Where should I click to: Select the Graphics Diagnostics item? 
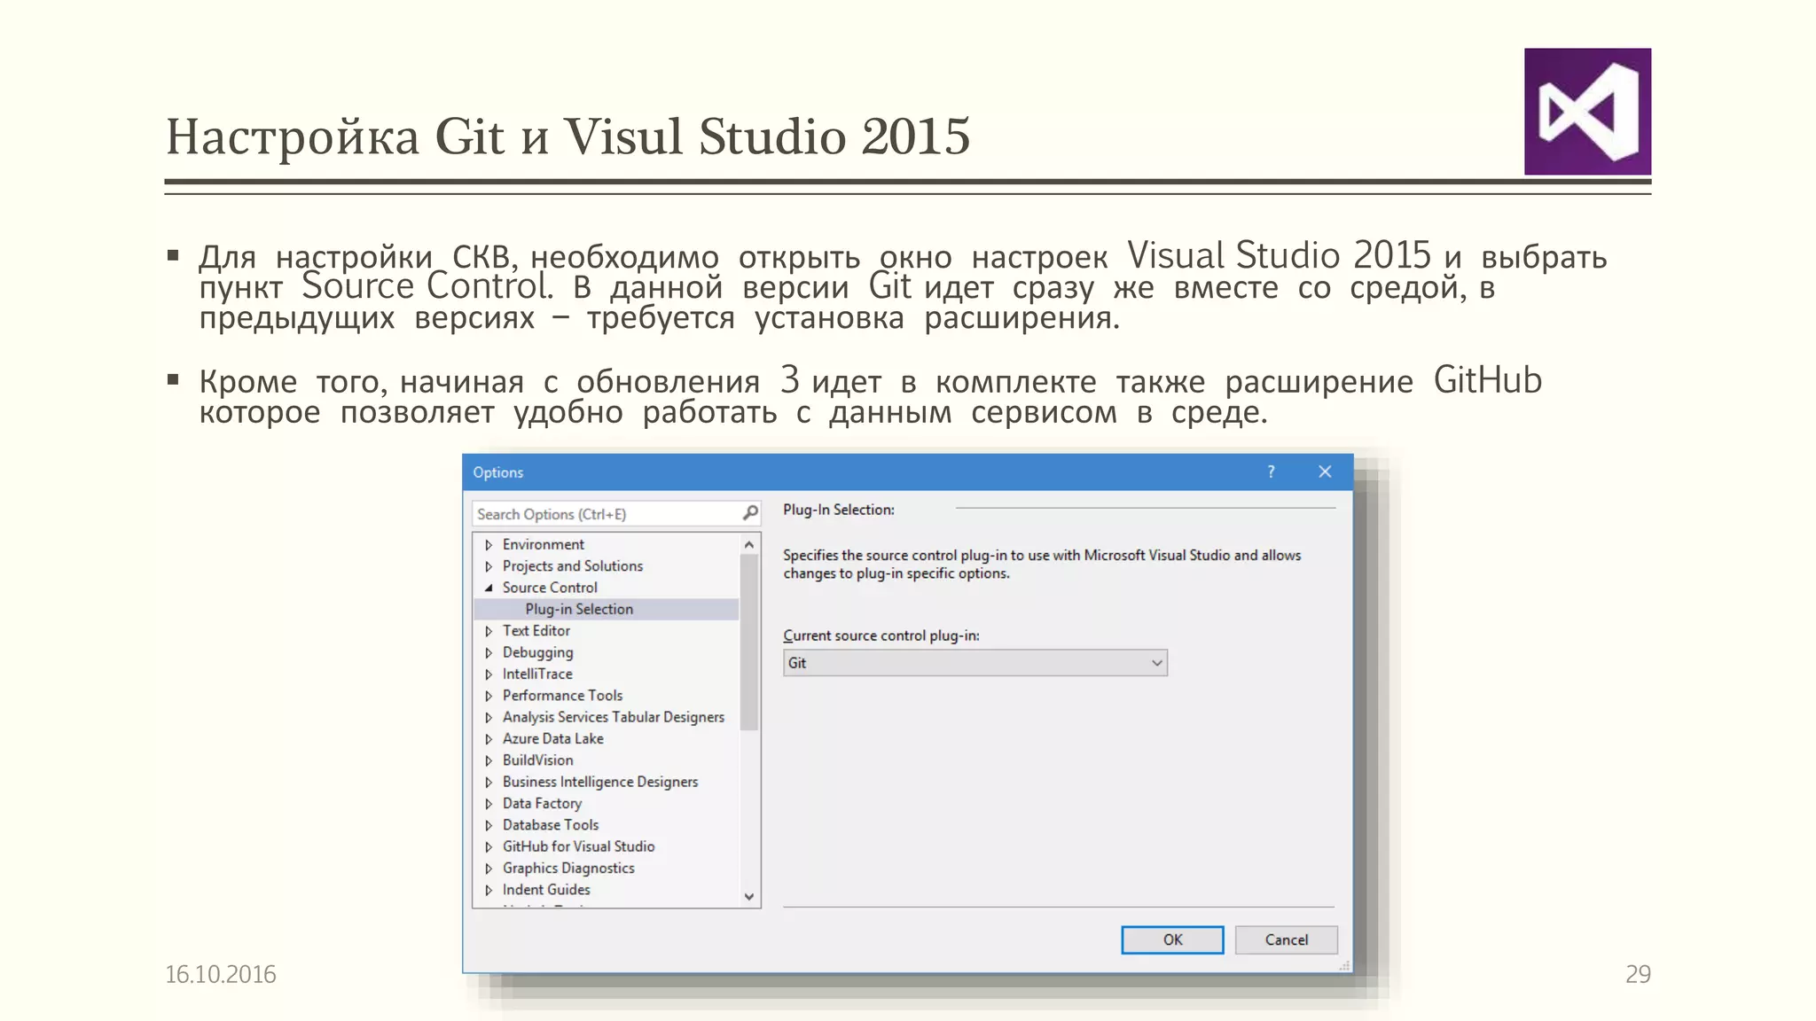[x=568, y=868]
